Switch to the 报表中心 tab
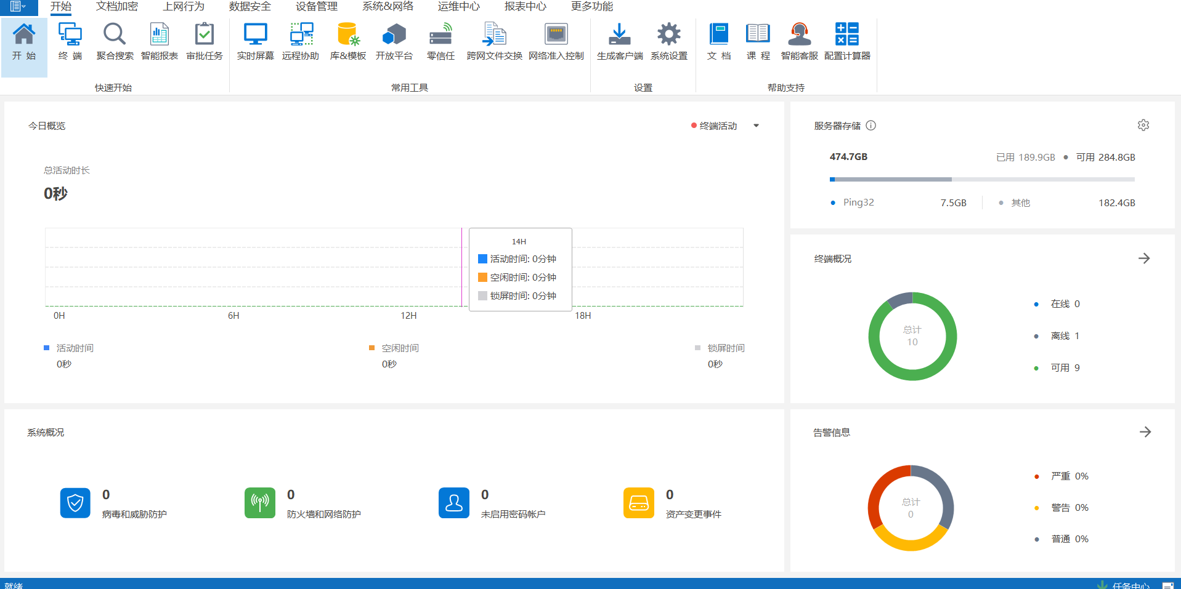Viewport: 1181px width, 589px height. click(x=525, y=7)
